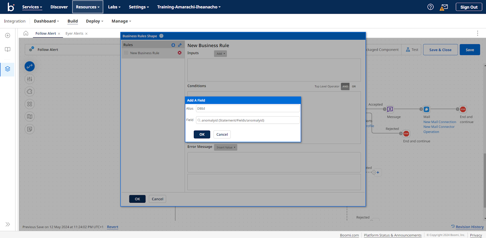Viewport: 486px width, 238px height.
Task: Open the Inputs Add dropdown
Action: (221, 54)
